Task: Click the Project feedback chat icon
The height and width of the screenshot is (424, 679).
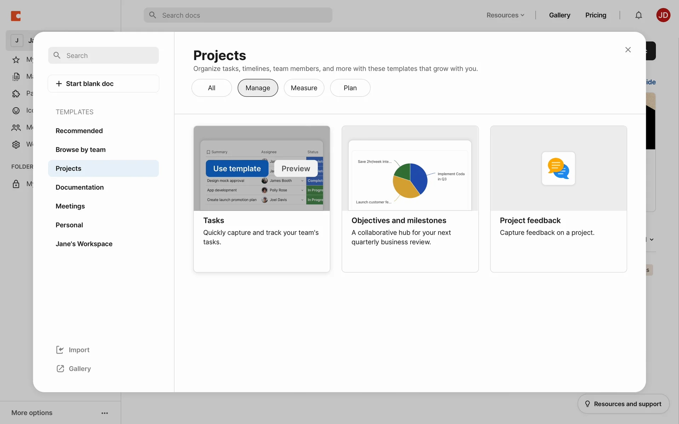Action: [x=558, y=169]
